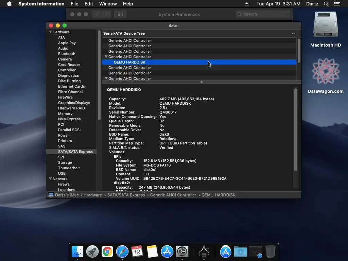The image size is (348, 261).
Task: Open Downloads folder in the dock
Action: pos(241,252)
